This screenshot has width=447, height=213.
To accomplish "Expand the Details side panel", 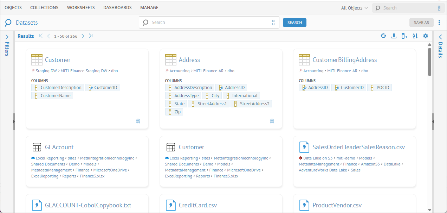I will coord(440,37).
